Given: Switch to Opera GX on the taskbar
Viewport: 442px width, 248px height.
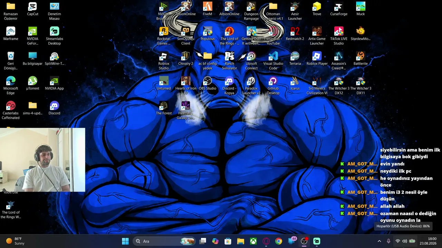Looking at the screenshot, I should [x=266, y=241].
